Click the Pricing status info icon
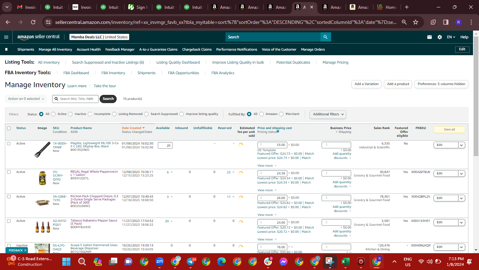The height and width of the screenshot is (270, 479). 278,131
